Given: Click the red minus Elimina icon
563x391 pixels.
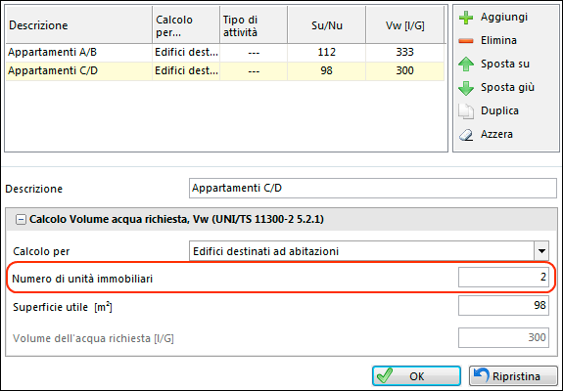Looking at the screenshot, I should point(466,41).
